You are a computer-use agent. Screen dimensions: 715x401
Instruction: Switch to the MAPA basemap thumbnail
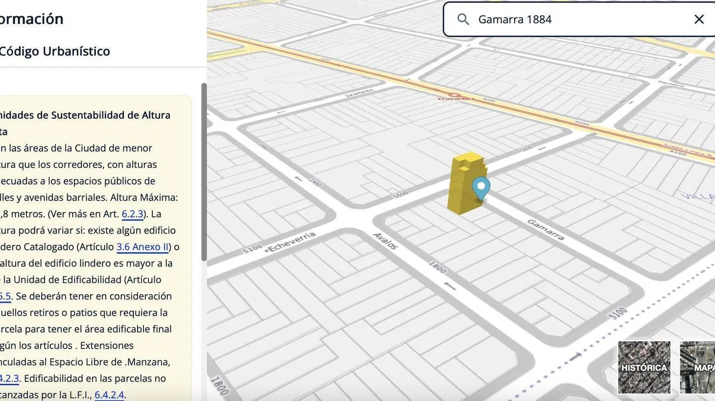[x=698, y=367]
